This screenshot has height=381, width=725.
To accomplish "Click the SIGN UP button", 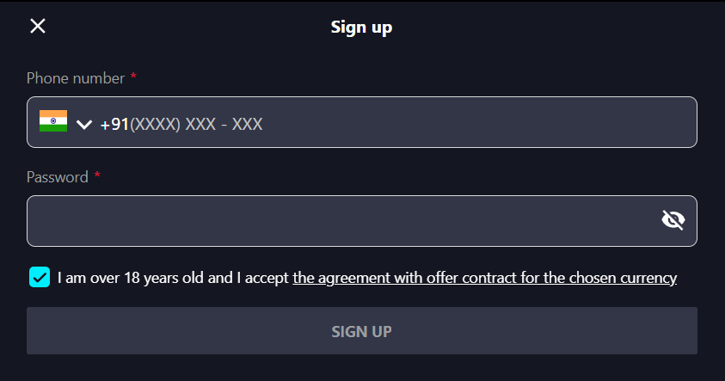I will coord(361,331).
